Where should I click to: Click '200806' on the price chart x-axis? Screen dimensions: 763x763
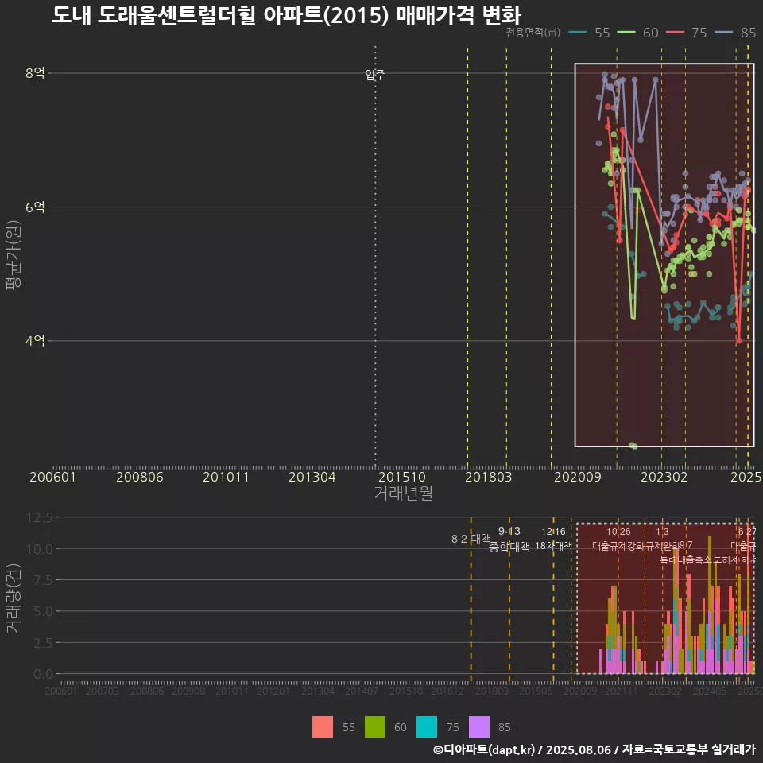[x=140, y=477]
